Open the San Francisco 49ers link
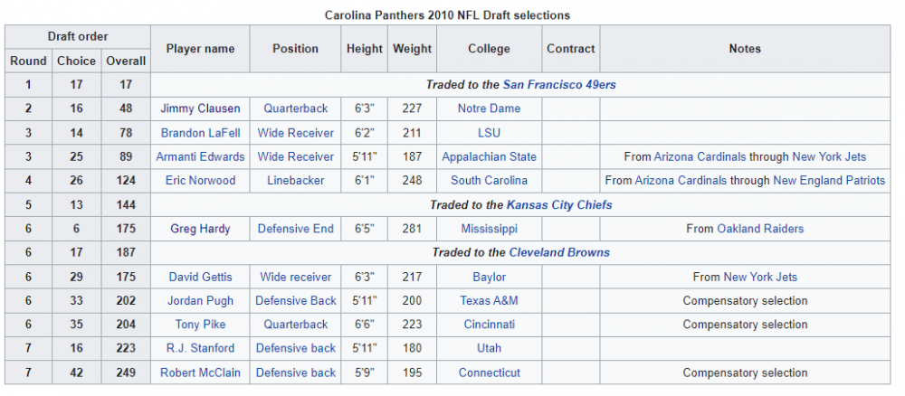Screen dimensions: 905x396 (x=559, y=85)
